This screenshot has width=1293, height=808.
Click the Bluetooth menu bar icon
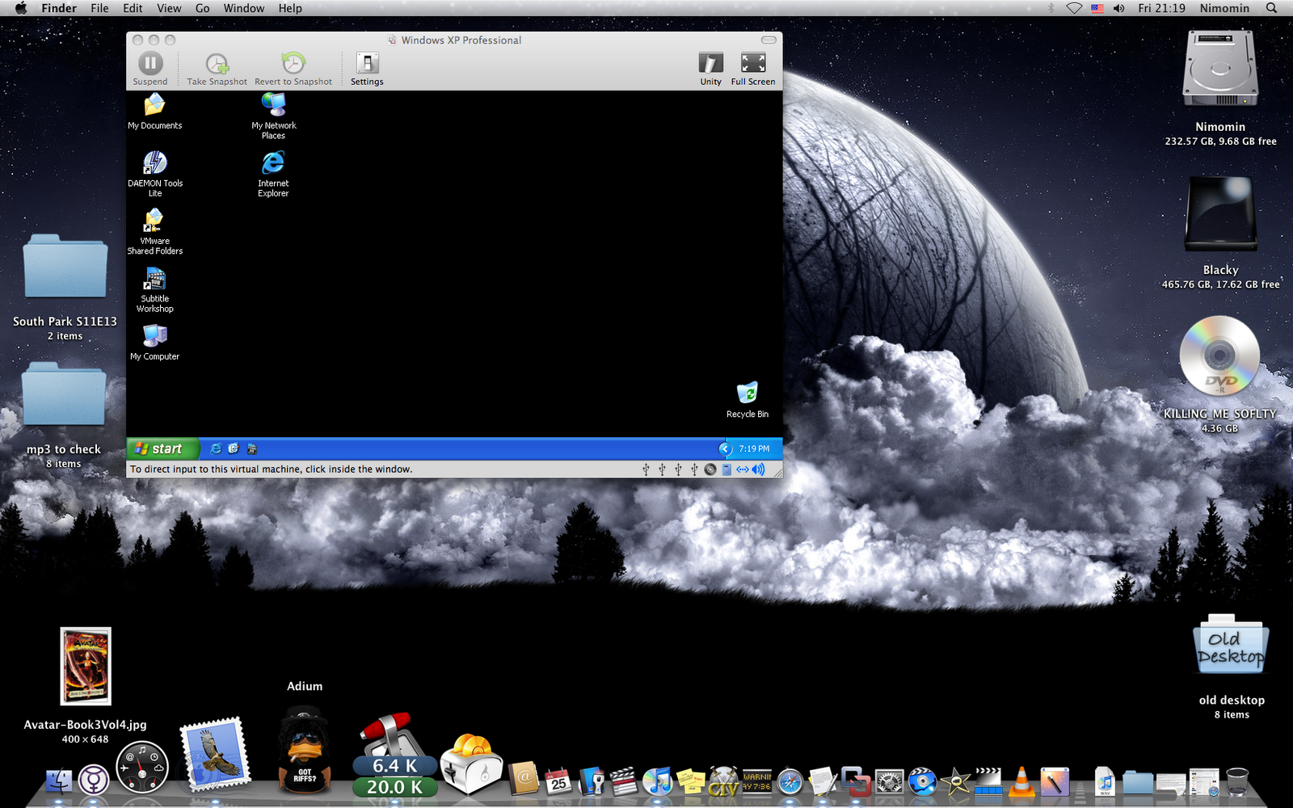[1051, 8]
